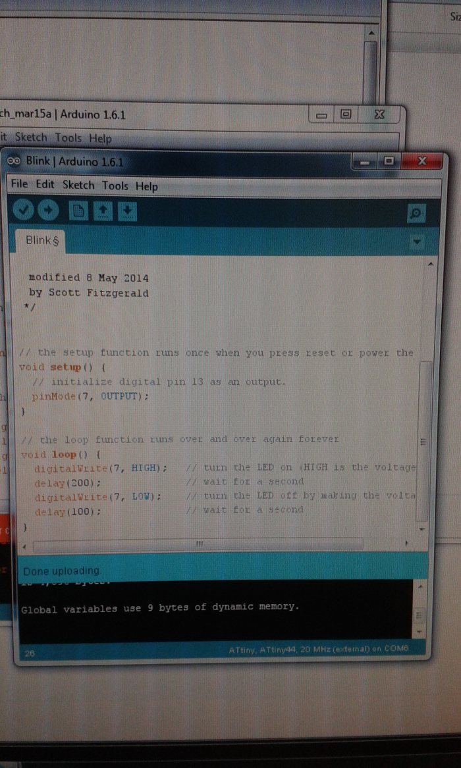Click the delay(100) code line
Viewport: 461px width, 768px height.
click(68, 511)
